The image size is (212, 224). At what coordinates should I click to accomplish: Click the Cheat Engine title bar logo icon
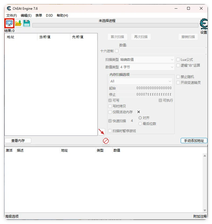[9, 8]
